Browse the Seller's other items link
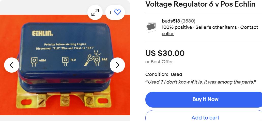This screenshot has height=121, width=262. pos(216,27)
